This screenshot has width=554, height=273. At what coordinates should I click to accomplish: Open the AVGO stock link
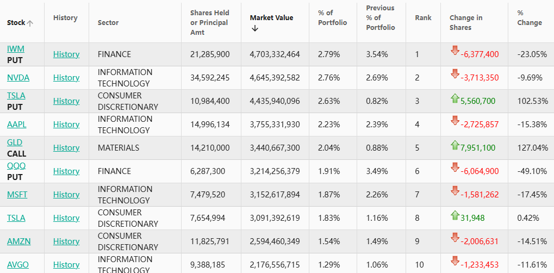click(18, 265)
